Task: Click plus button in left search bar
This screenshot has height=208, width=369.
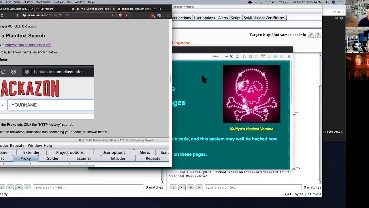Action: click(19, 187)
